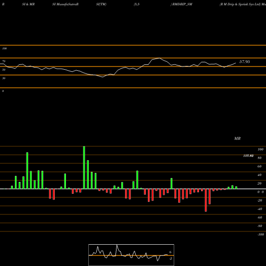This screenshot has height=266, width=266.
Task: Click the -60 label on MR axis
Action: pyautogui.click(x=260, y=218)
